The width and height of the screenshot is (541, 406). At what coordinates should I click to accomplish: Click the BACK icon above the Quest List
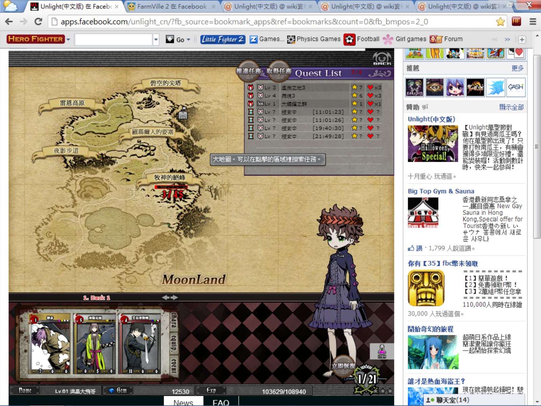pos(382,59)
